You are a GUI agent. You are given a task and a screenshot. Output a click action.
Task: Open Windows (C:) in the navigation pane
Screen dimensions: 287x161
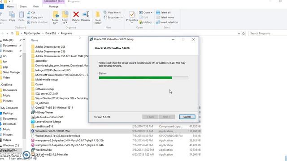pyautogui.click(x=11, y=145)
